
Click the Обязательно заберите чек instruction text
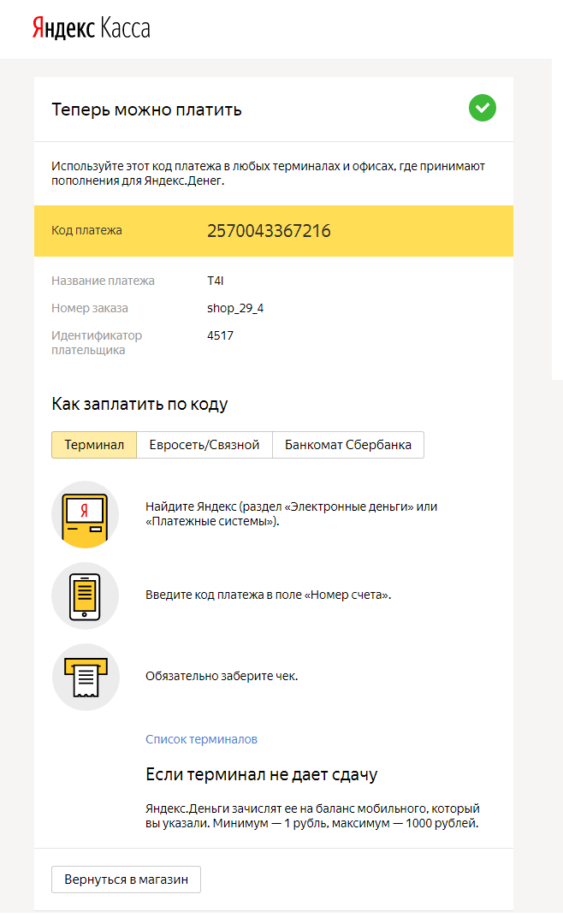(222, 676)
